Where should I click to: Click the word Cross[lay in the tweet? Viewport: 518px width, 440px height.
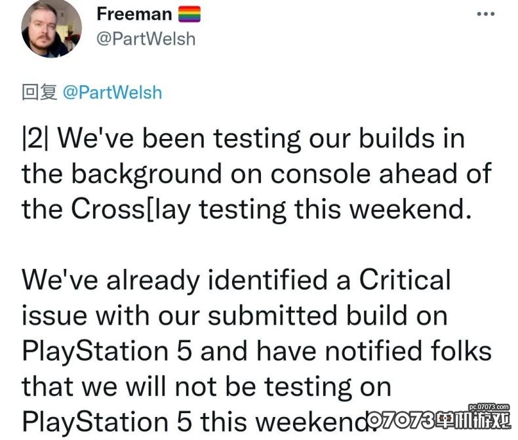pos(131,210)
